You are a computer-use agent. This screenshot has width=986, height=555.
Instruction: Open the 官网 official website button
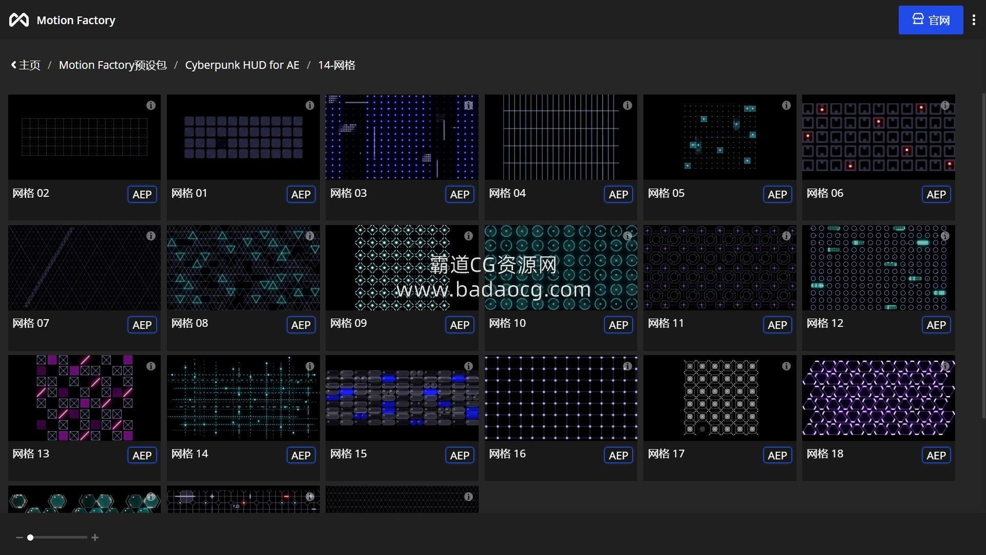point(931,20)
